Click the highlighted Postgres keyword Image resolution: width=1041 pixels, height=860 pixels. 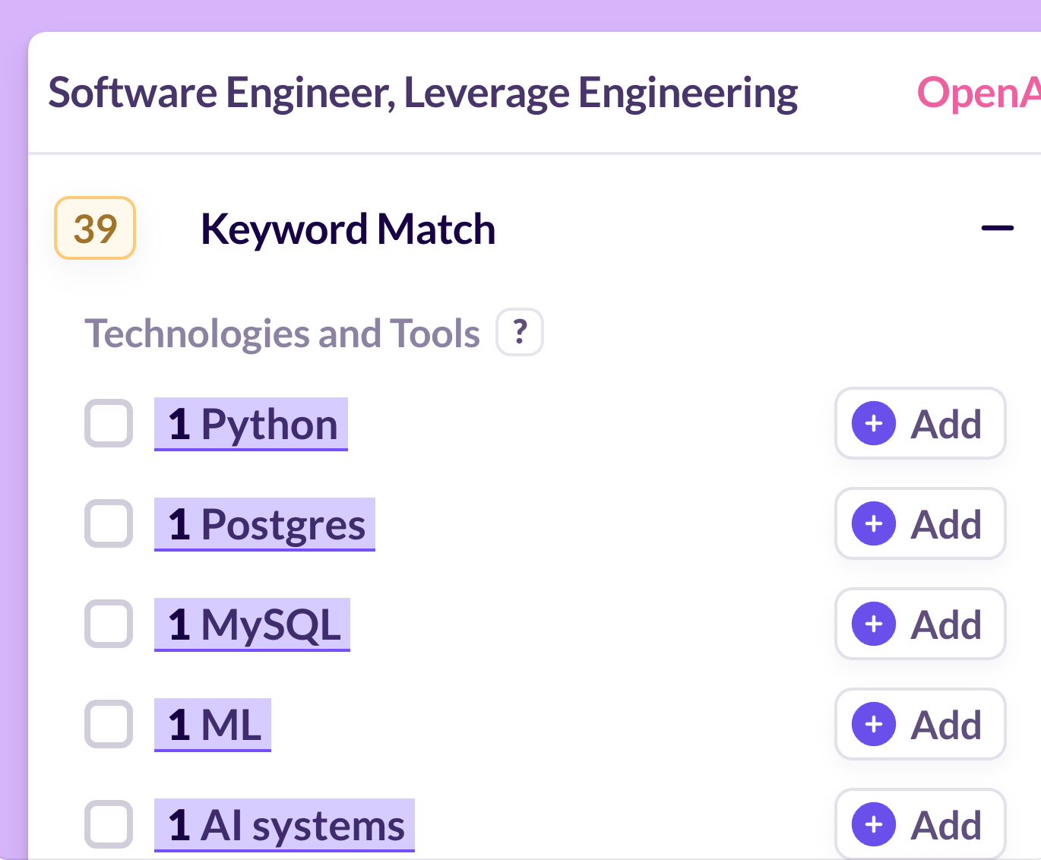coord(265,524)
